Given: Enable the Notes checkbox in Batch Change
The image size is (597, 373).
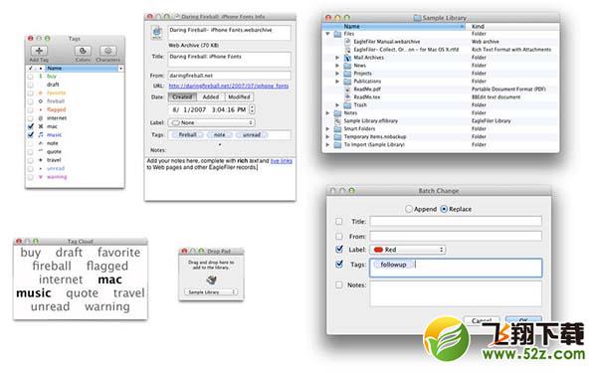Looking at the screenshot, I should pyautogui.click(x=339, y=284).
